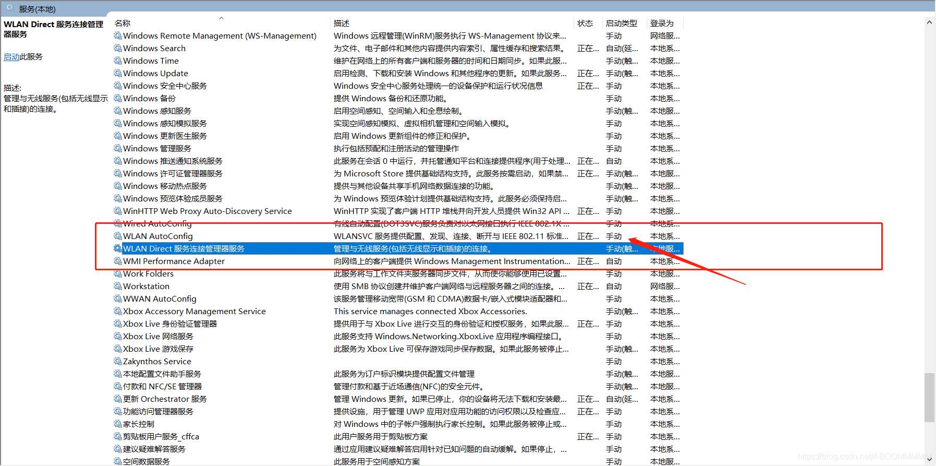Click the description of Xbox Accessory Management Service
Screen dimensions: 936x466
pos(430,311)
